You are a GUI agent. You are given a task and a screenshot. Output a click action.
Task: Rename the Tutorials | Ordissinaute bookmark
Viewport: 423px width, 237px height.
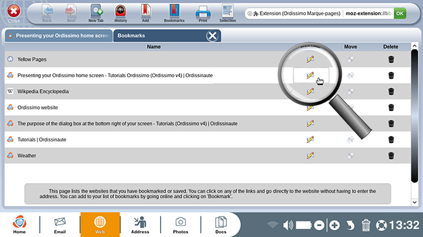310,140
